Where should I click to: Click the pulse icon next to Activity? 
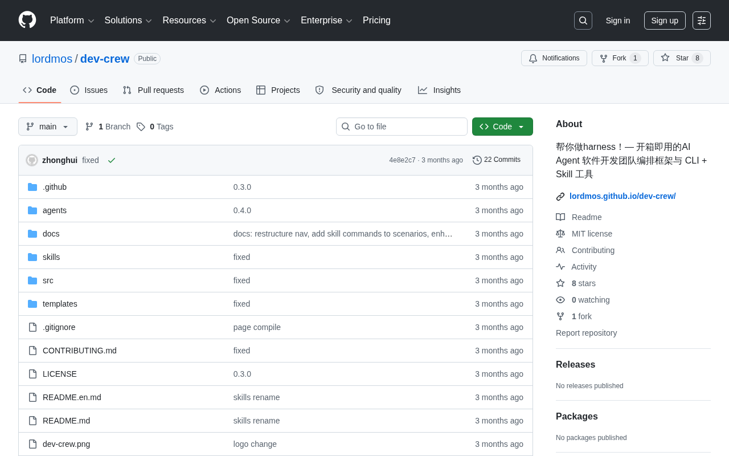pos(560,267)
